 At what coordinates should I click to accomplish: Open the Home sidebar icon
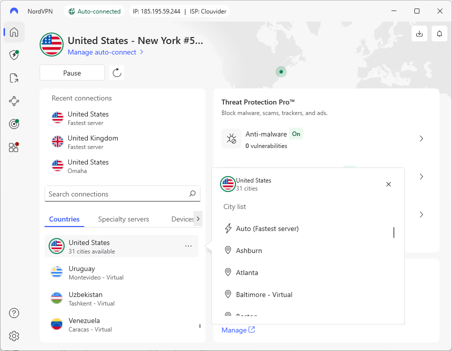point(14,32)
